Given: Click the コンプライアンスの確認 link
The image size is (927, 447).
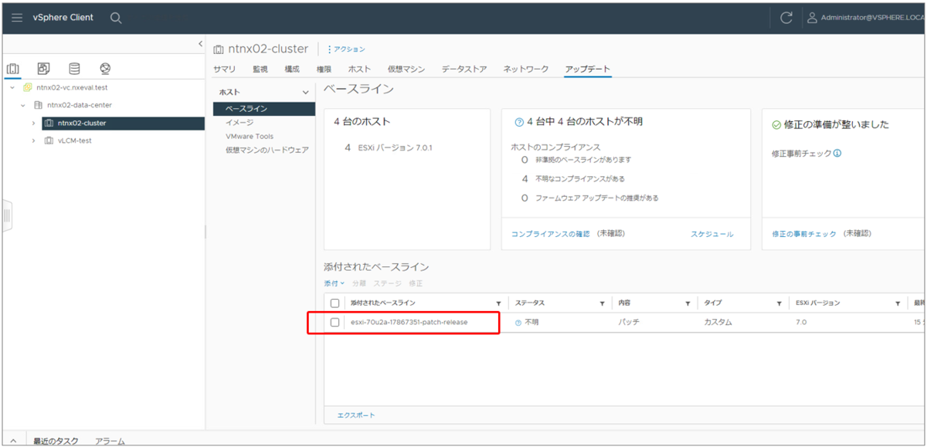Looking at the screenshot, I should (x=550, y=234).
